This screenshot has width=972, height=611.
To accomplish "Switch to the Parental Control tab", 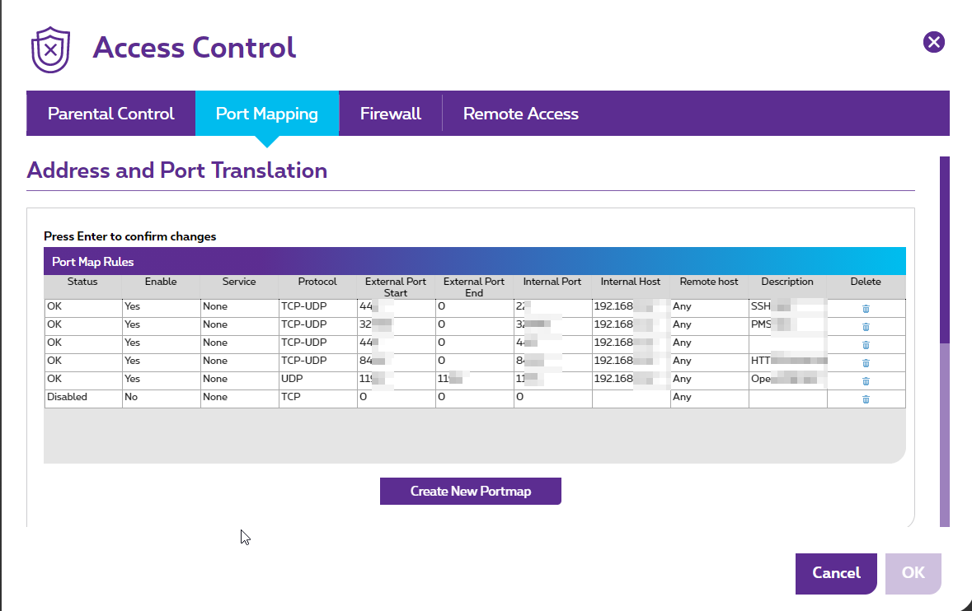I will [x=110, y=114].
